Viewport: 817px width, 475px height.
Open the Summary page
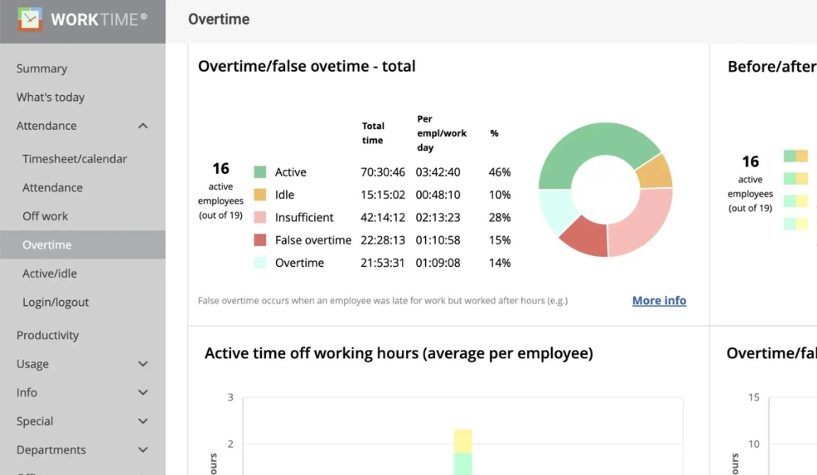coord(42,68)
